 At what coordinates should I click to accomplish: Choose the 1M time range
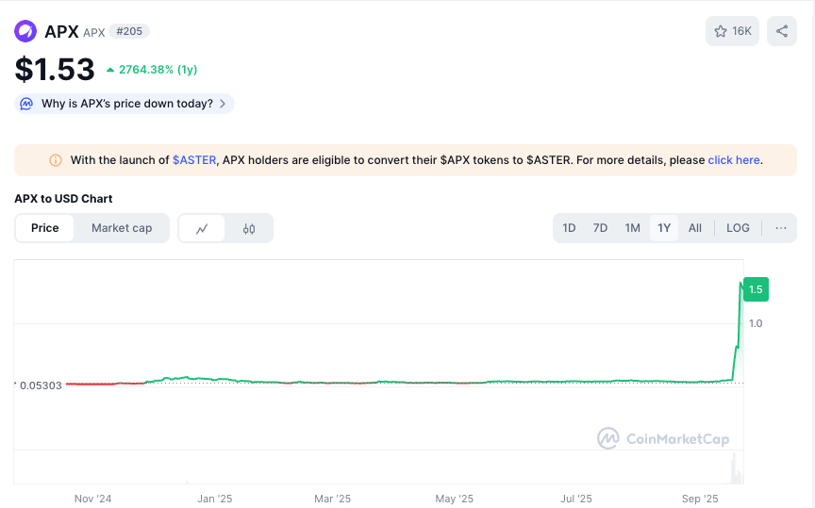pos(632,228)
